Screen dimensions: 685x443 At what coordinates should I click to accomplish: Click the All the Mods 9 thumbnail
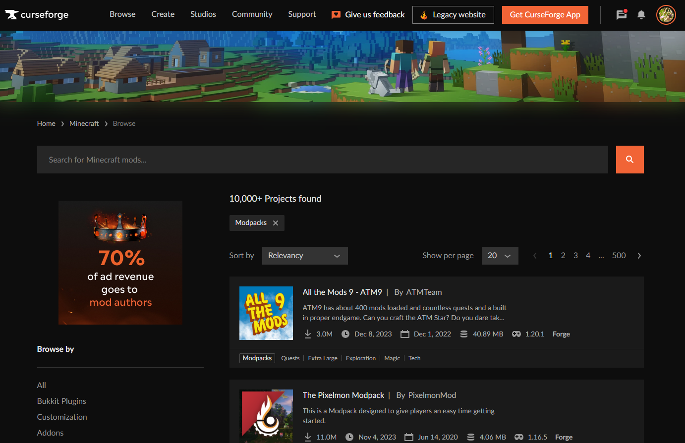266,313
